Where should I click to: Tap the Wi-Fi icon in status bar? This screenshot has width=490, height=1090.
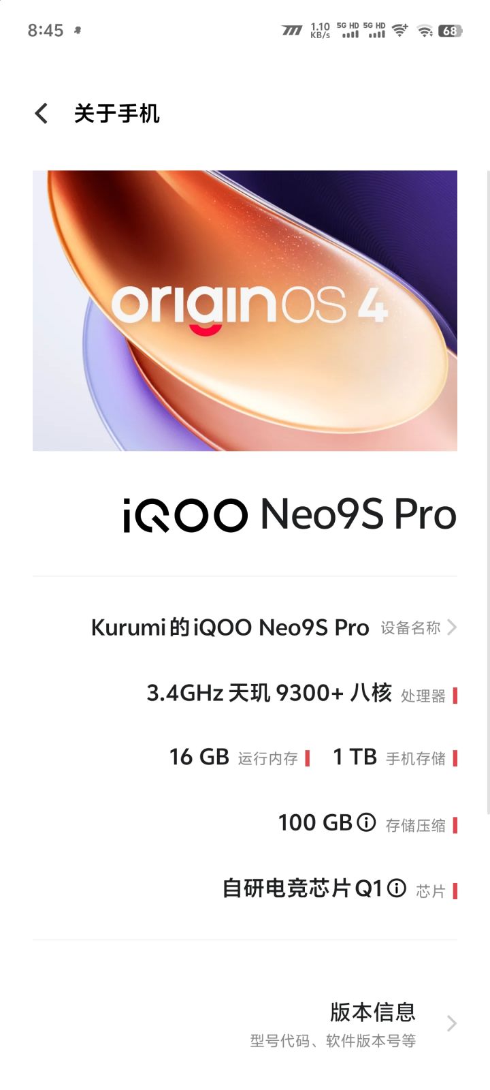point(425,31)
